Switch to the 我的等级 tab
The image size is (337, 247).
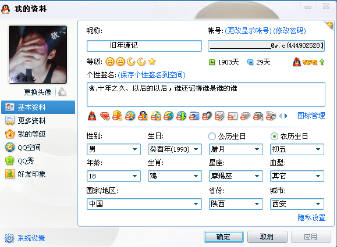pyautogui.click(x=38, y=134)
